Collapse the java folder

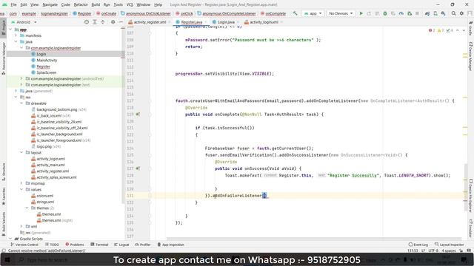coord(16,41)
